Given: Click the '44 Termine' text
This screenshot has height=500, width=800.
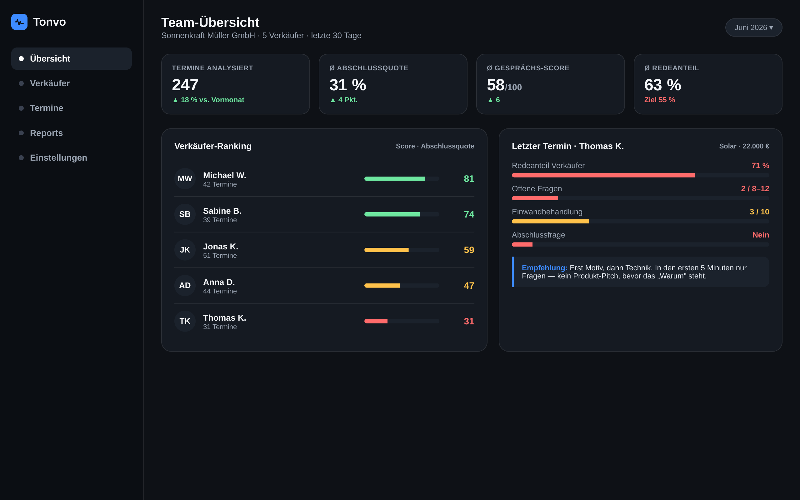Looking at the screenshot, I should tap(220, 291).
